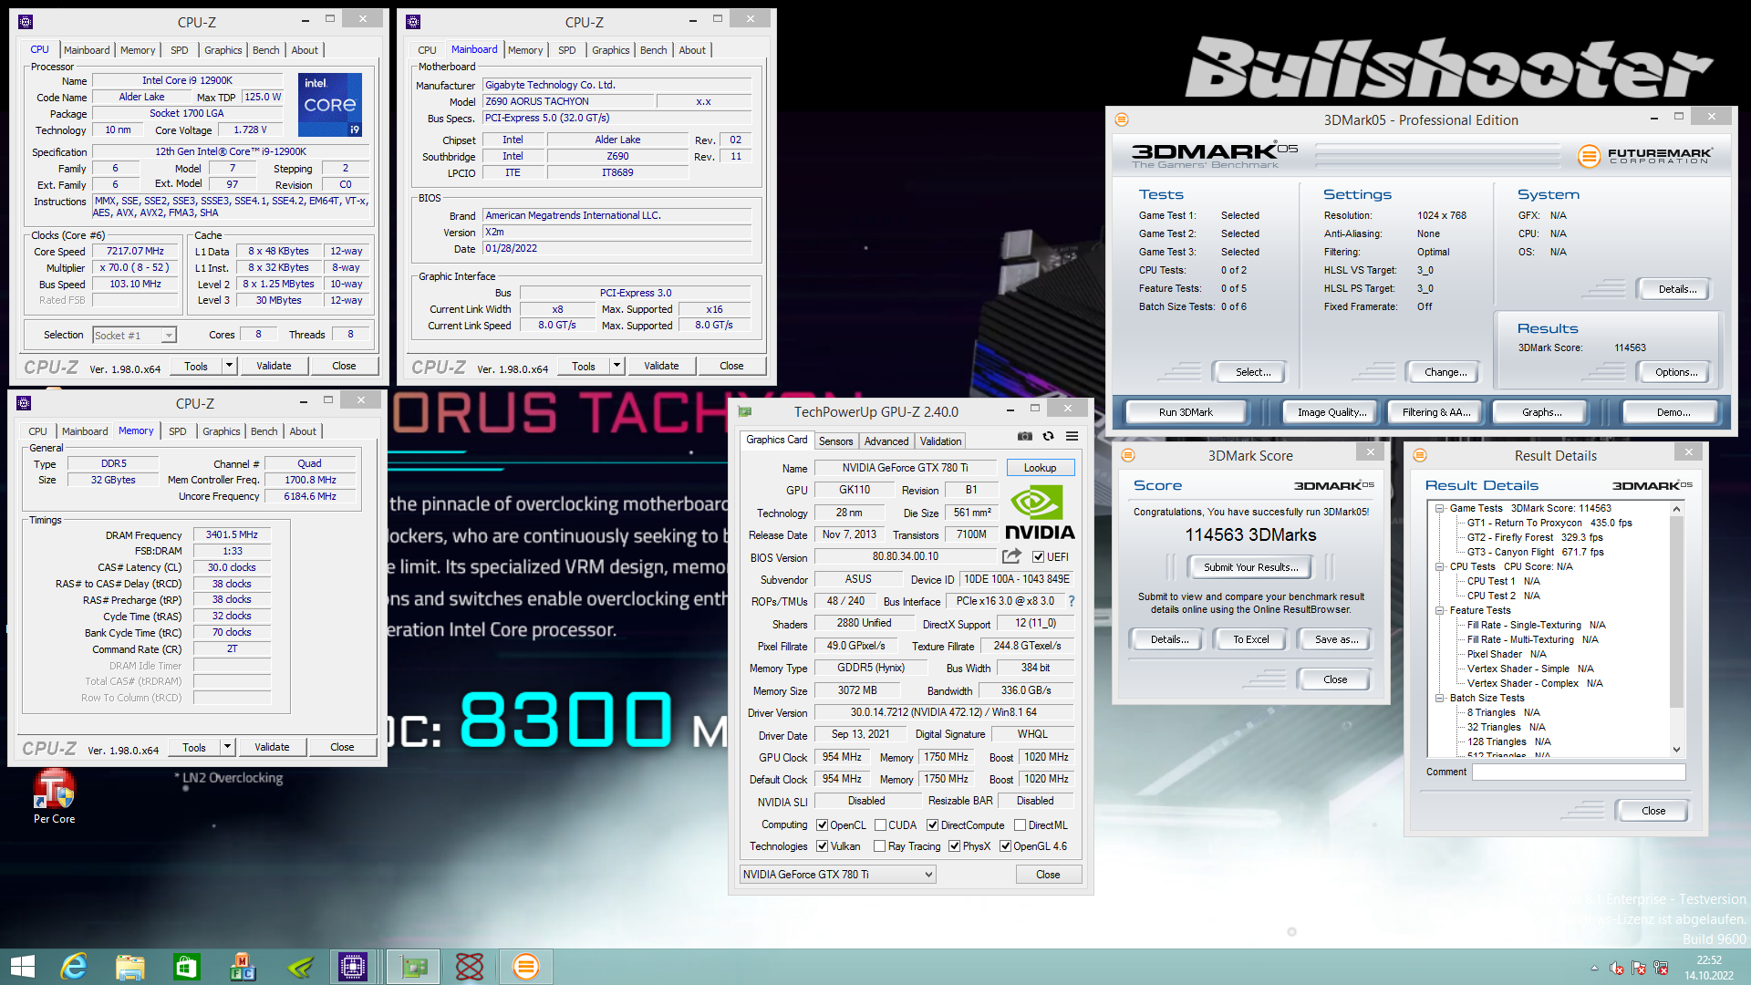This screenshot has height=985, width=1751.
Task: Click Comment input field
Action: (x=1578, y=772)
